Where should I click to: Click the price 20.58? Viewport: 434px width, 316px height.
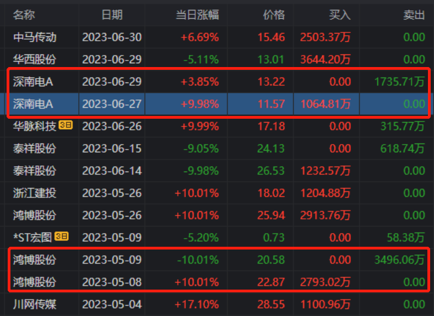point(271,260)
